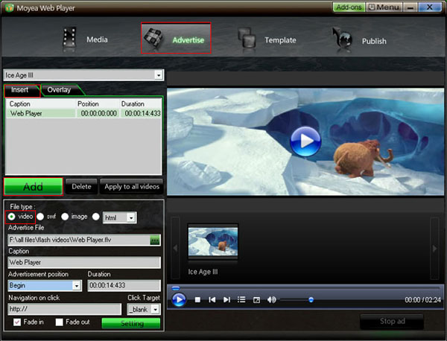447x341 pixels.
Task: Click the Caption column header
Action: pos(41,104)
